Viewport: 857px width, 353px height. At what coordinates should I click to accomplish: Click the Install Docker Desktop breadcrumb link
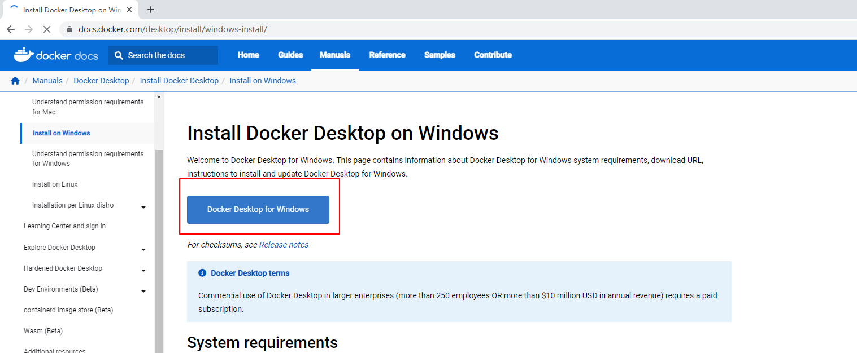pyautogui.click(x=179, y=81)
